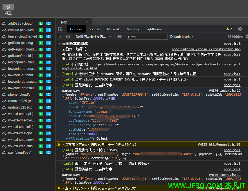This screenshot has width=248, height=191.
Task: Click the inspect element selector icon
Action: tap(60, 29)
